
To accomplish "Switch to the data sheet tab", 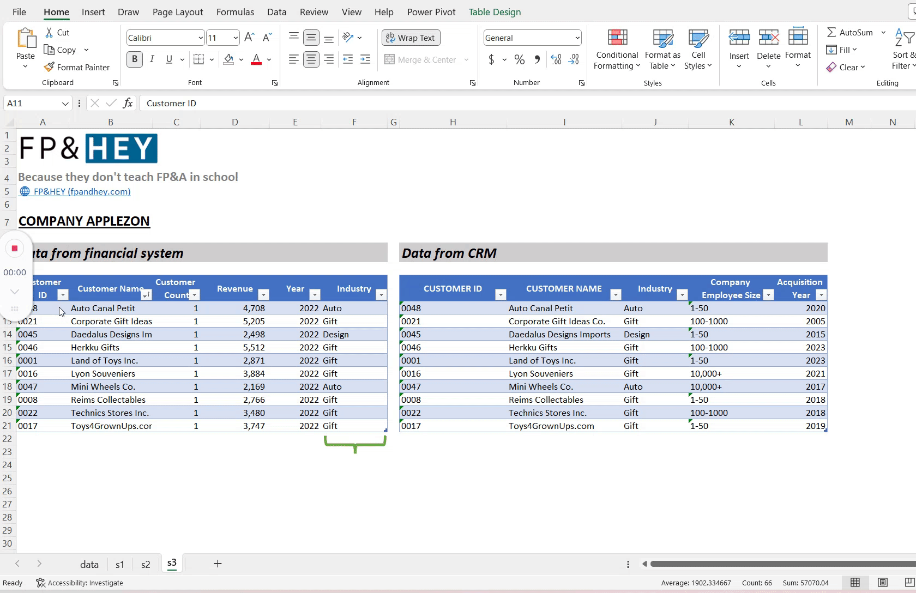I will [x=89, y=564].
